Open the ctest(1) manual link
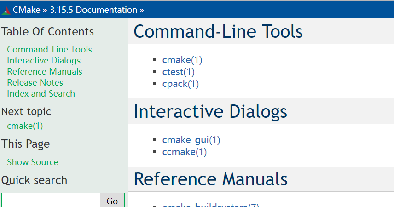Image resolution: width=394 pixels, height=207 pixels. (179, 72)
